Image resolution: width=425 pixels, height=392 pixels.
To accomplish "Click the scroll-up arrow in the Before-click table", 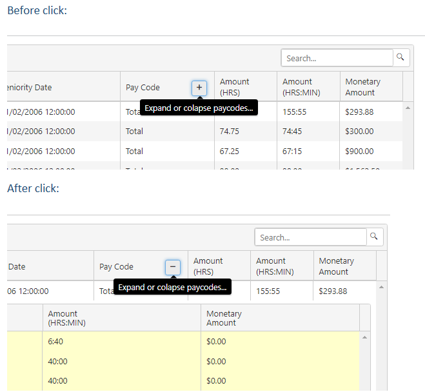I will 408,108.
